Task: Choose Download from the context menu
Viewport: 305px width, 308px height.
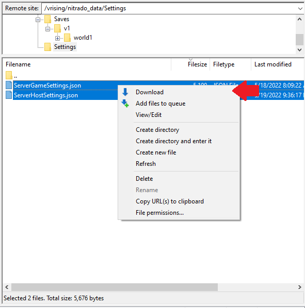Action: click(179, 92)
